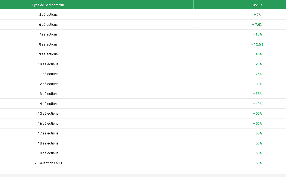Click the '+ 30%' bonus value
286x177 pixels.
pos(257,84)
